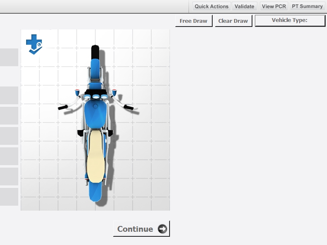This screenshot has height=245, width=327.
Task: Activate Free Draw mode
Action: pyautogui.click(x=194, y=21)
